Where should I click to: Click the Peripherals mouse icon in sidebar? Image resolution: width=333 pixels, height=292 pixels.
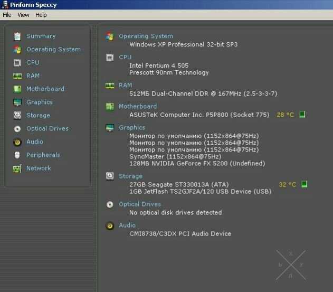click(17, 155)
